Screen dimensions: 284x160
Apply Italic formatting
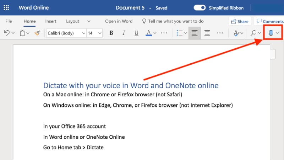click(124, 33)
